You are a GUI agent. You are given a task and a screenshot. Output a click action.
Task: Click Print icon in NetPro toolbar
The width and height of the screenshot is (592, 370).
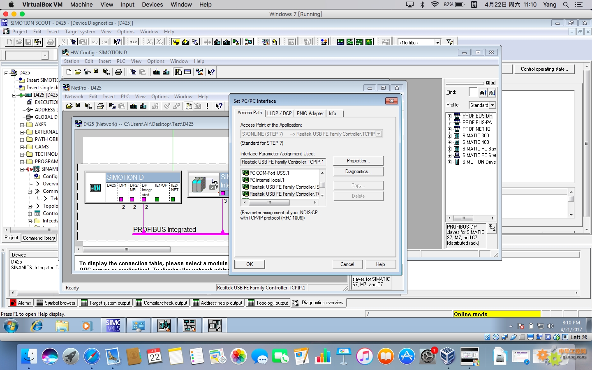coord(100,106)
